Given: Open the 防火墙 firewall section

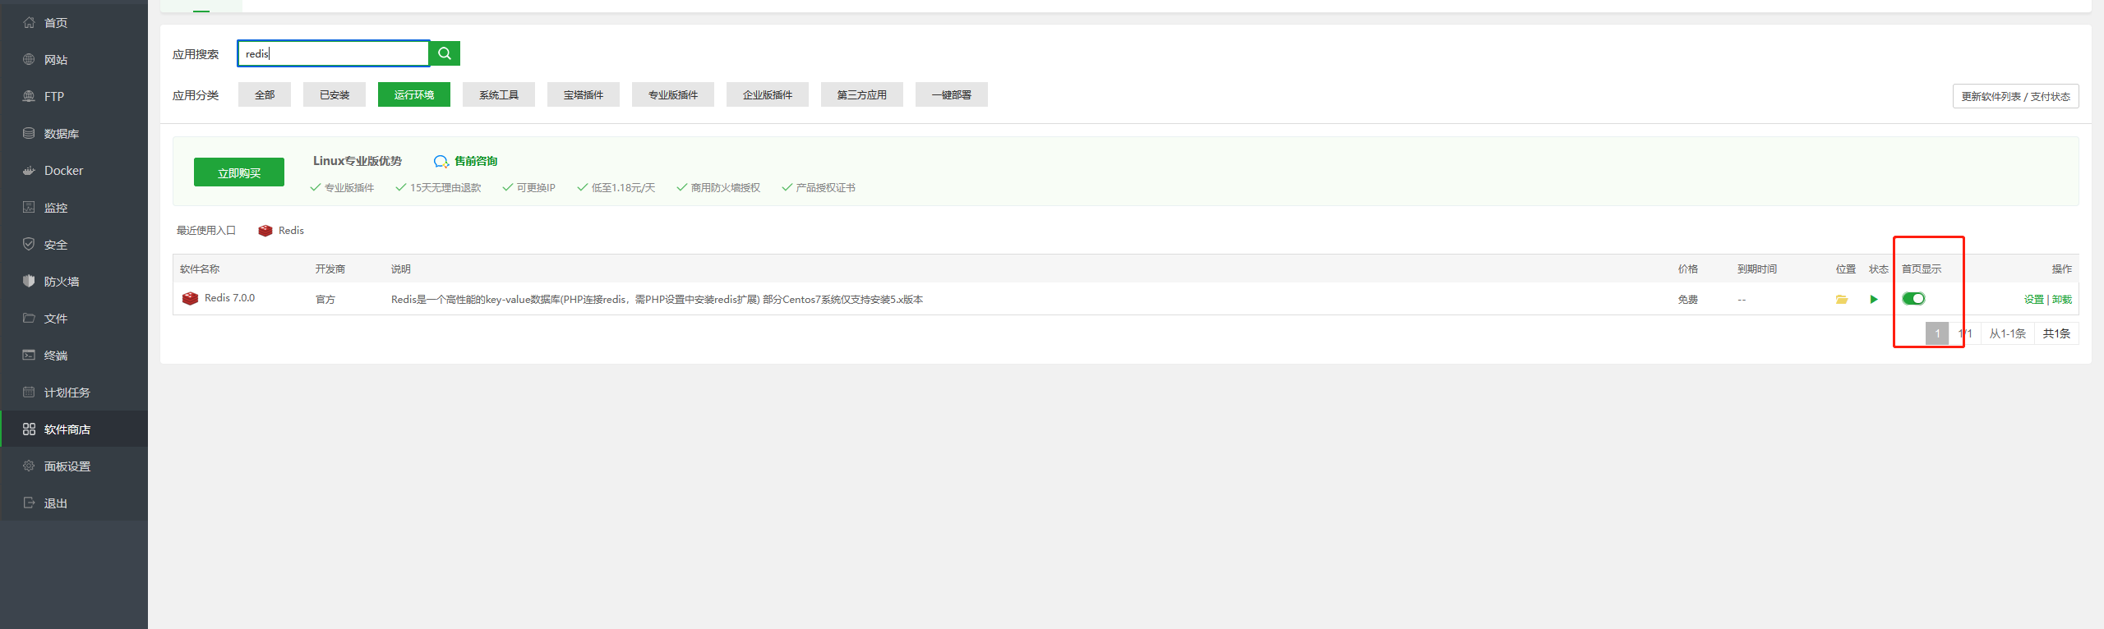Looking at the screenshot, I should pyautogui.click(x=74, y=282).
